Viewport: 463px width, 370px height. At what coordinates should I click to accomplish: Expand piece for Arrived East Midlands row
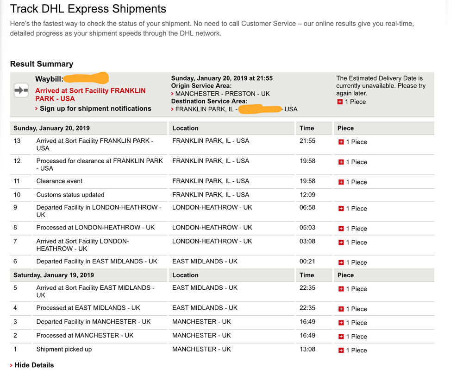[x=341, y=289]
